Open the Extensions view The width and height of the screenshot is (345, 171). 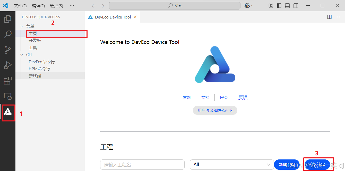[8, 81]
